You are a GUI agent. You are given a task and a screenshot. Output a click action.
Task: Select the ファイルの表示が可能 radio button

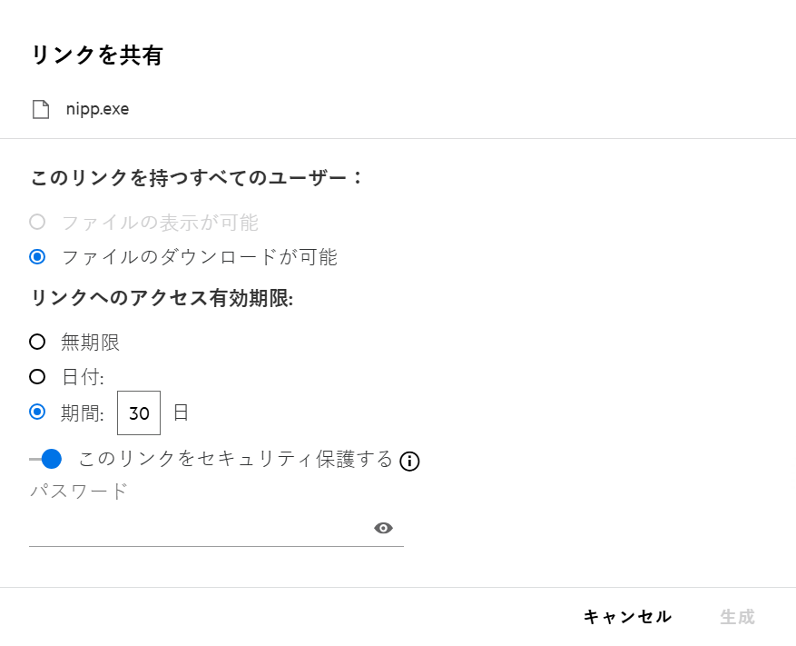pyautogui.click(x=37, y=222)
